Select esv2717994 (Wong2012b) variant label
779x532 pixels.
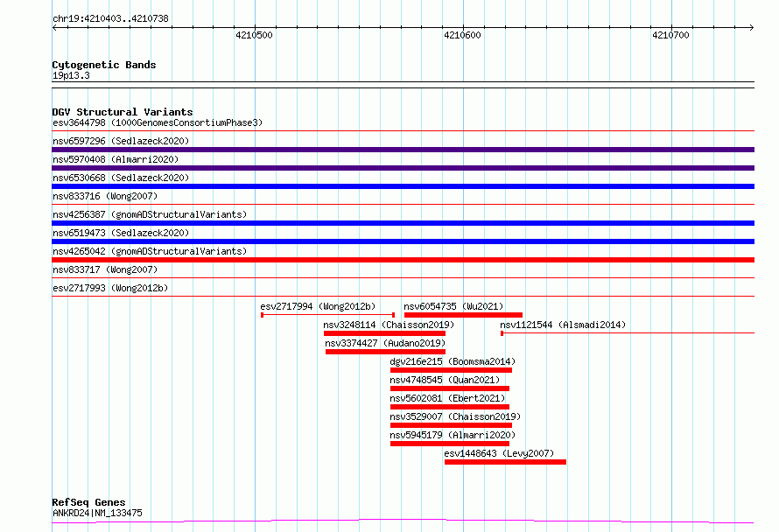coord(318,306)
